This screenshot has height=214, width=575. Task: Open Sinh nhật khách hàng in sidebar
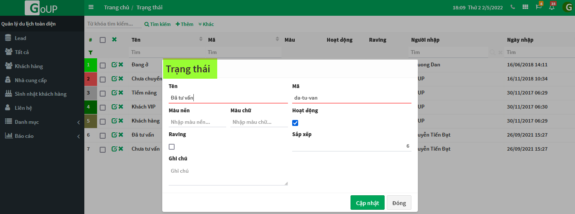(x=40, y=94)
